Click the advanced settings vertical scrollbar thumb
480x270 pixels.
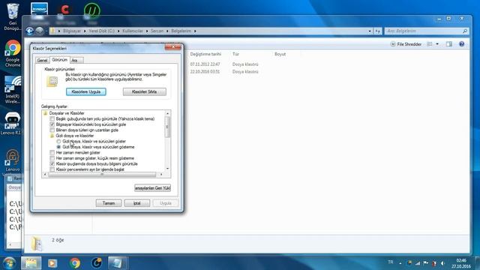click(x=167, y=127)
